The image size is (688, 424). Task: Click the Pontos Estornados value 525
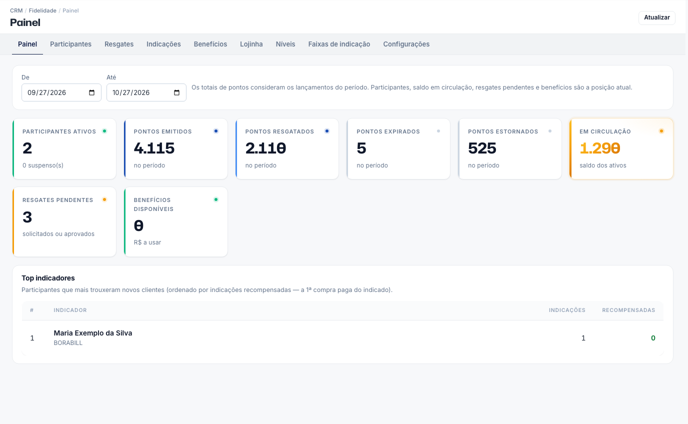click(482, 148)
